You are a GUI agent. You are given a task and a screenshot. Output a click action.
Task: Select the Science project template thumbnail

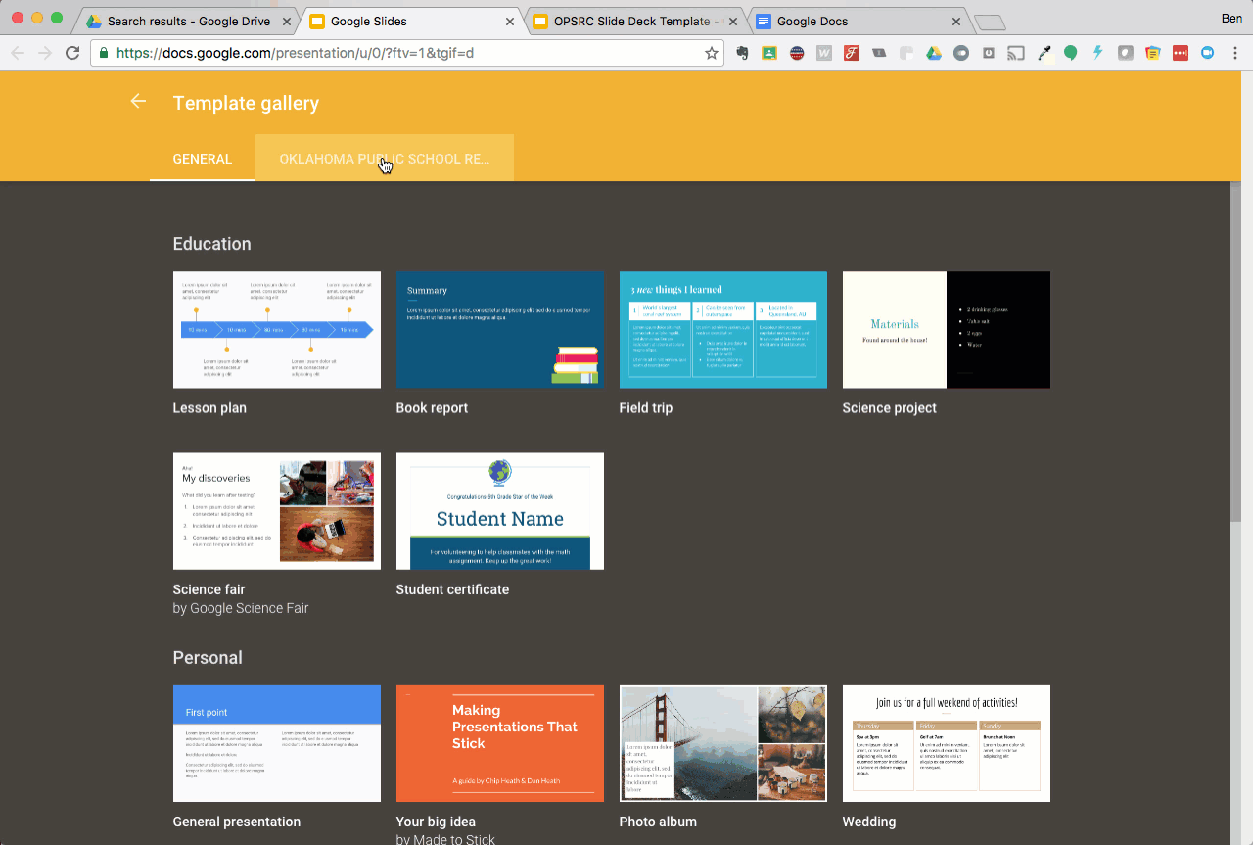(x=947, y=330)
